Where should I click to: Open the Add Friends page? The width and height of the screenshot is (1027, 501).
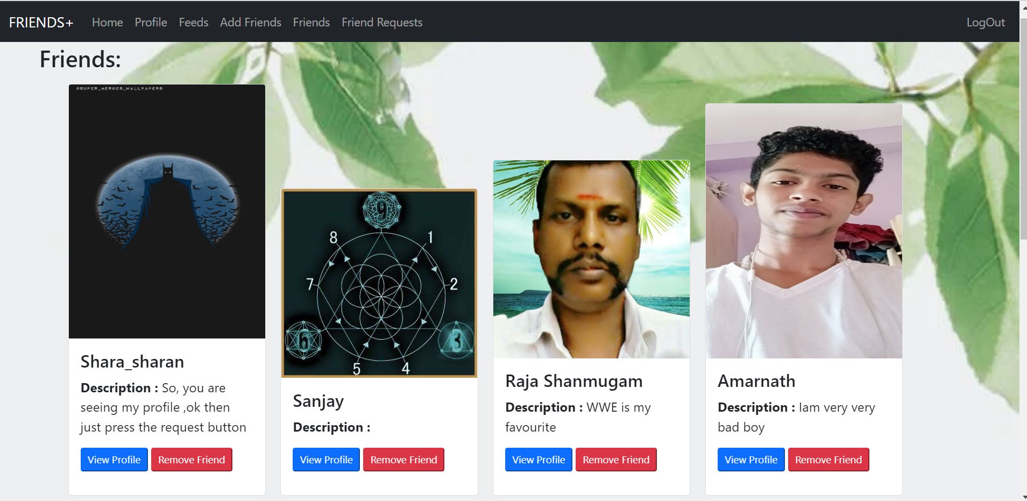coord(250,22)
